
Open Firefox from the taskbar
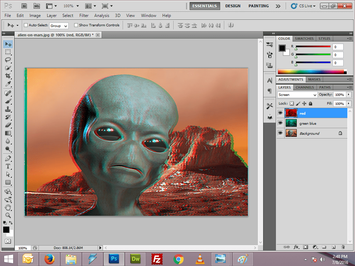pyautogui.click(x=49, y=259)
